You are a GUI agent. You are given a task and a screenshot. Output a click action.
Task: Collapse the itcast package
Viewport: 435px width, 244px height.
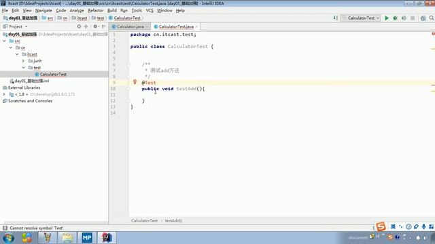[x=17, y=54]
